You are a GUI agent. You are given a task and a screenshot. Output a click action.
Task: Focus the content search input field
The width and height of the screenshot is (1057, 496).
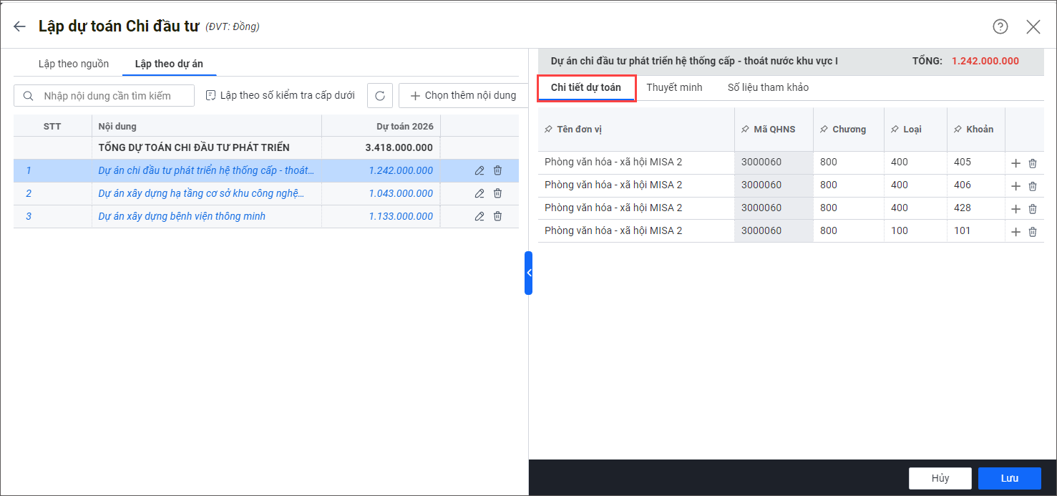[x=111, y=95]
